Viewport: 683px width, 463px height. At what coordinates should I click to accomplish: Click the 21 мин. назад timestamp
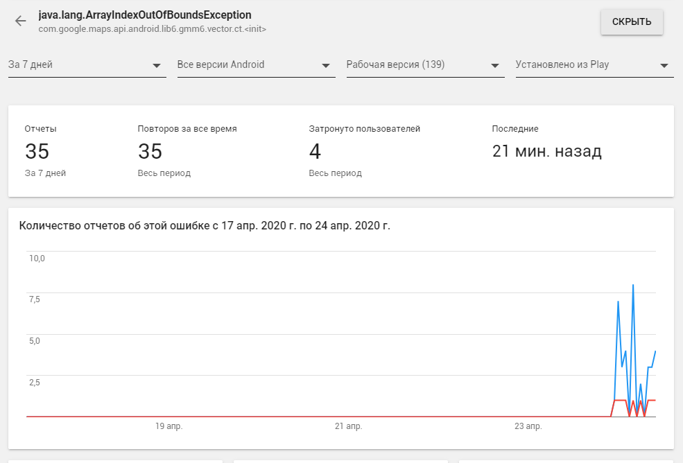pyautogui.click(x=546, y=151)
